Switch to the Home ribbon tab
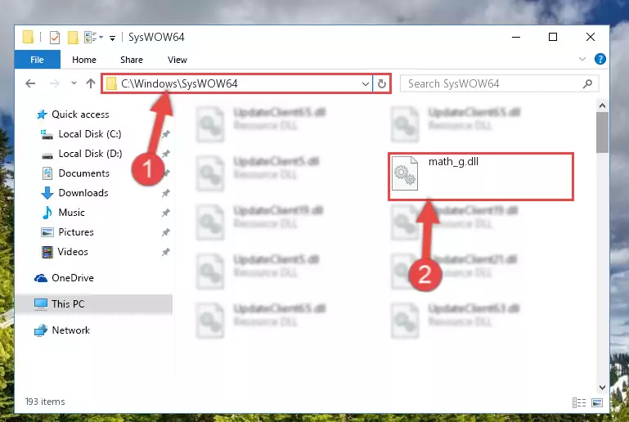The image size is (629, 422). pyautogui.click(x=84, y=60)
